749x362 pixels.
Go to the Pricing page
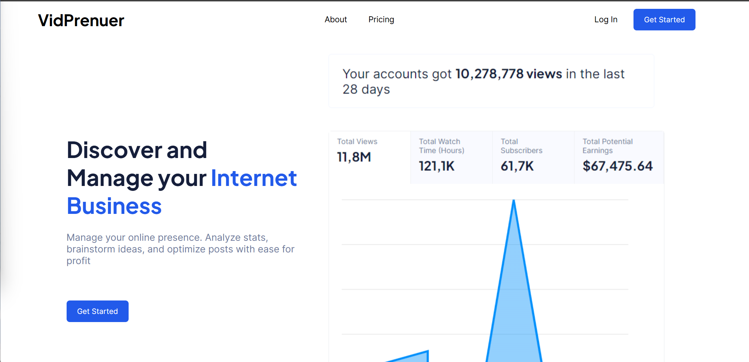(x=381, y=19)
